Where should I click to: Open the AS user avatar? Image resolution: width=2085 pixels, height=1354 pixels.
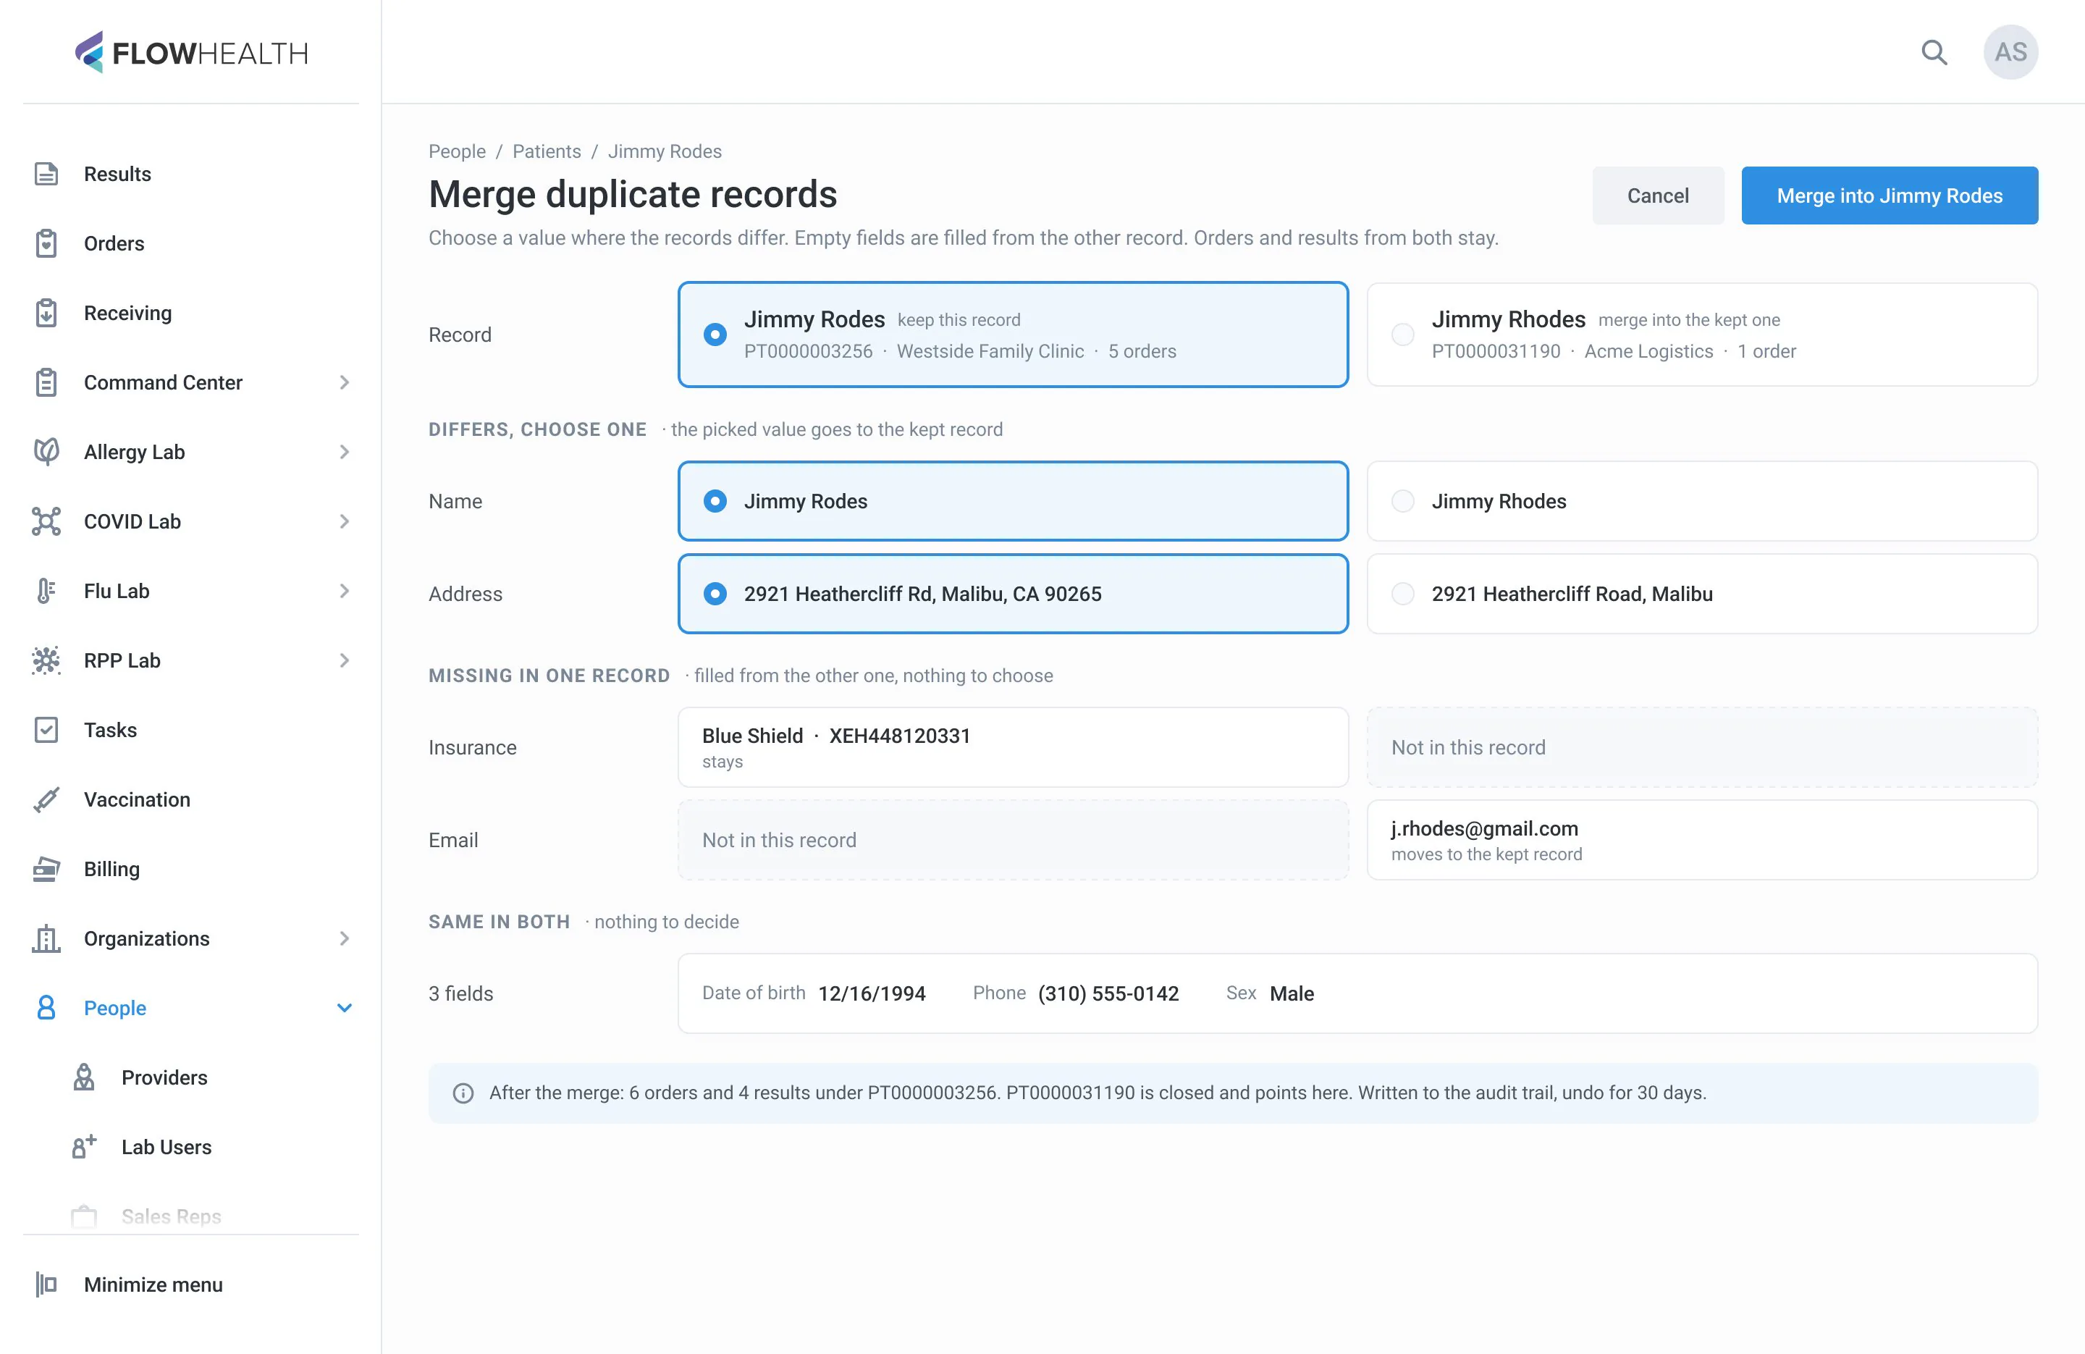(x=2010, y=53)
